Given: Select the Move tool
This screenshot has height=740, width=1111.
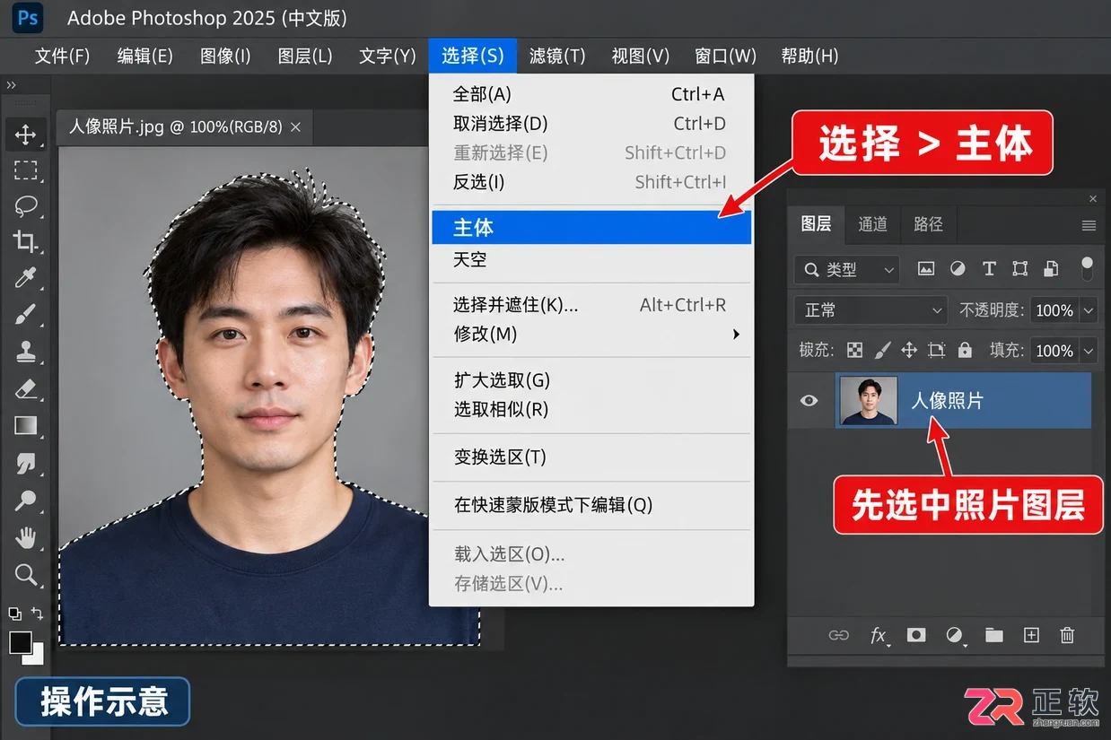Looking at the screenshot, I should [25, 135].
